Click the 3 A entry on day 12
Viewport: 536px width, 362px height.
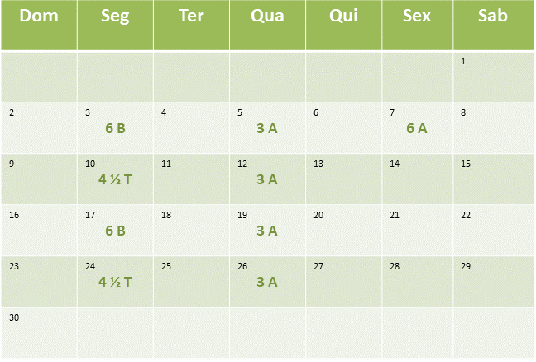[x=267, y=179]
